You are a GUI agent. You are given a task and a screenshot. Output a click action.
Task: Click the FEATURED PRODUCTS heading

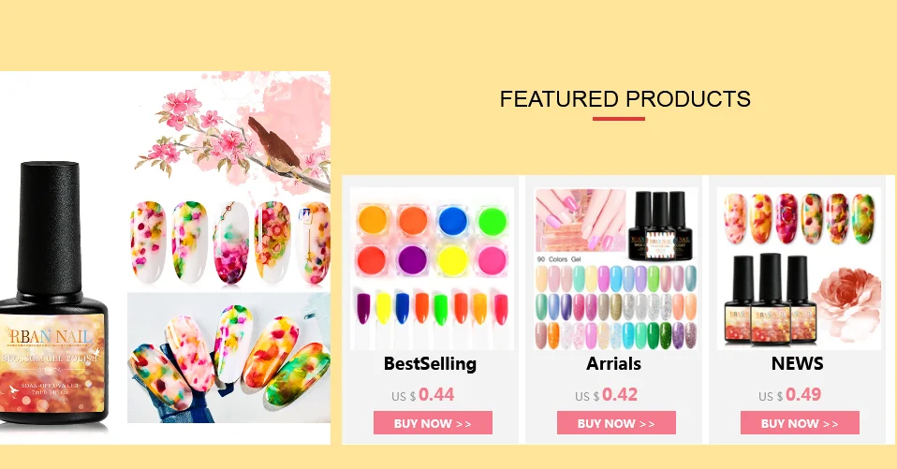pyautogui.click(x=625, y=99)
